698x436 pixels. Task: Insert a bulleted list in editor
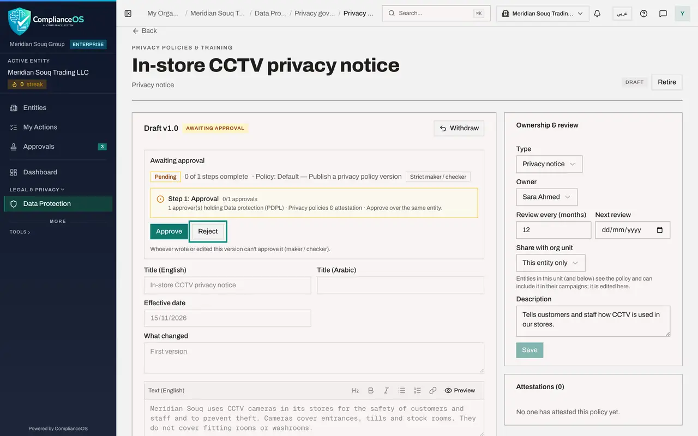point(402,391)
